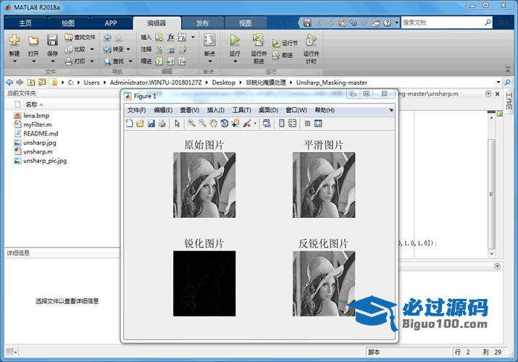
Task: Click the New file icon in Figure 1 toolbar
Action: [x=129, y=123]
